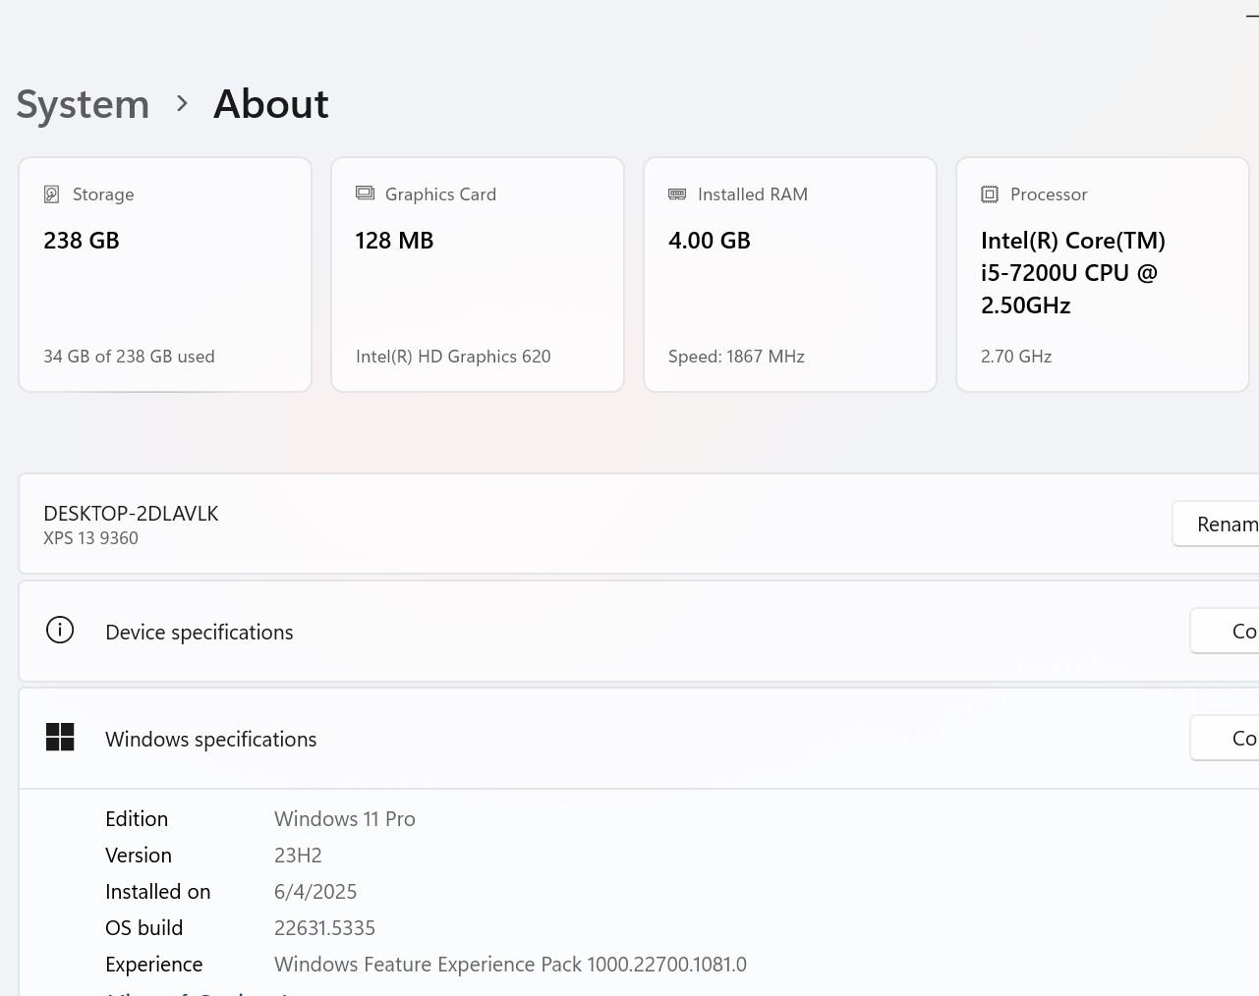Click the About page heading

[x=271, y=104]
